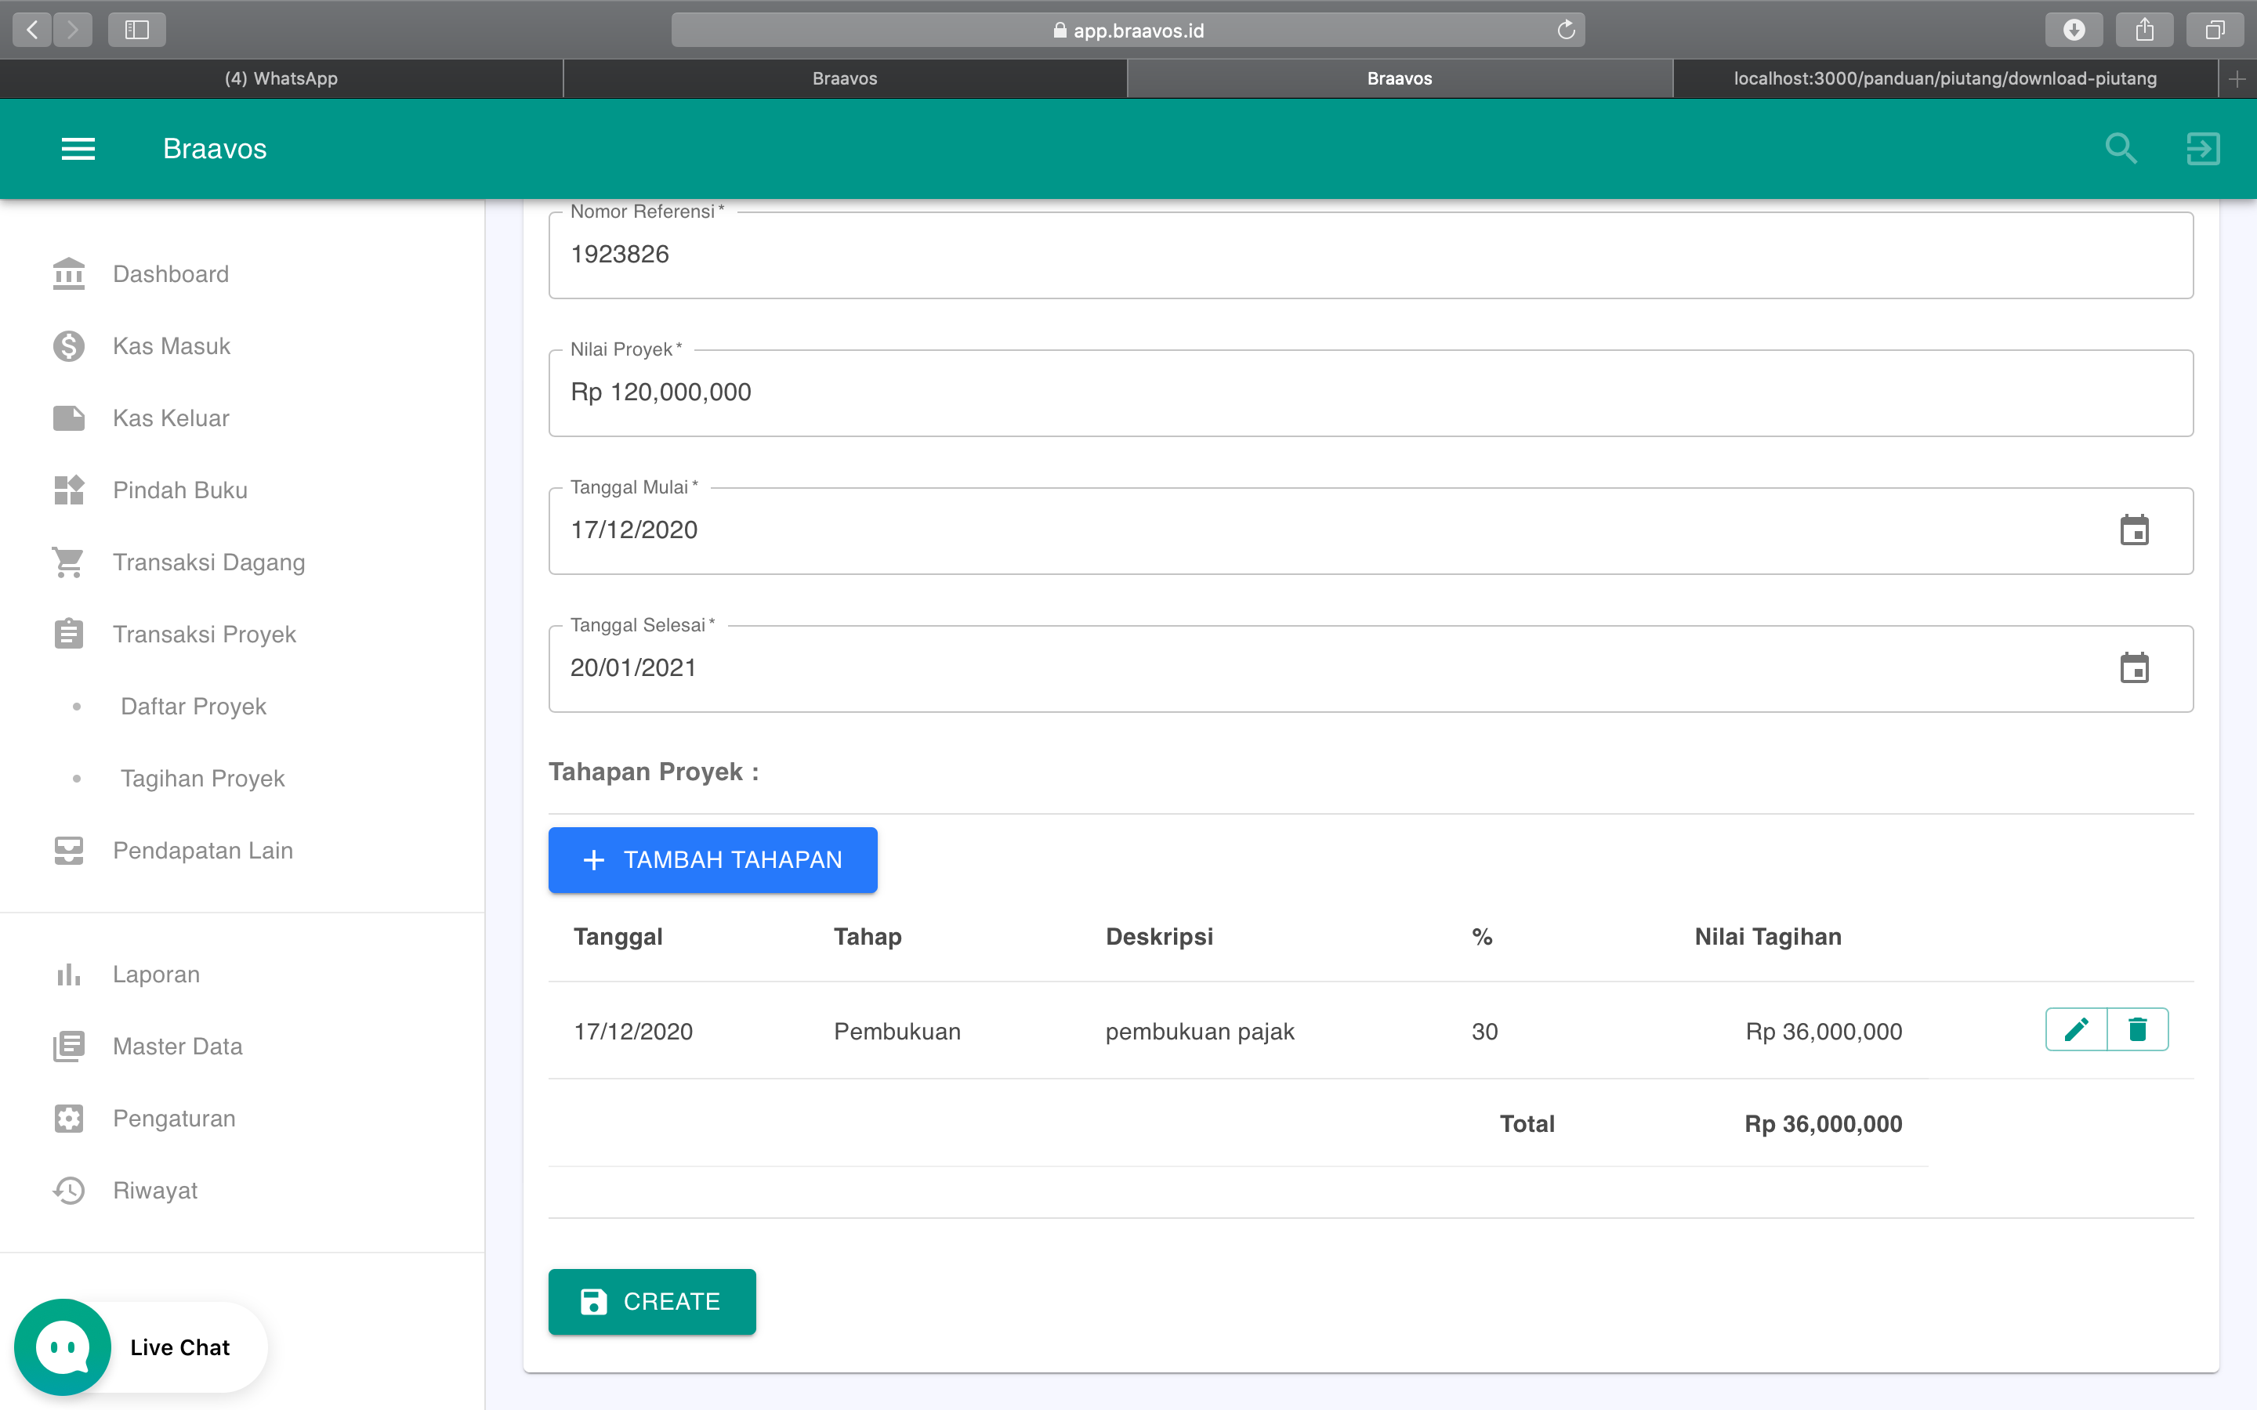Expand the Laporan sidebar section
This screenshot has width=2257, height=1410.
(x=156, y=974)
